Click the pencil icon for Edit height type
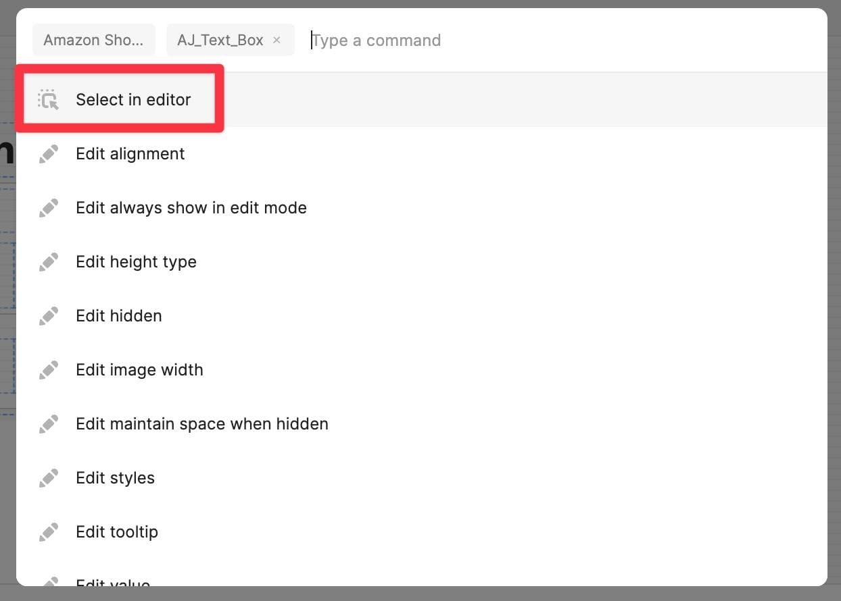 pos(49,262)
